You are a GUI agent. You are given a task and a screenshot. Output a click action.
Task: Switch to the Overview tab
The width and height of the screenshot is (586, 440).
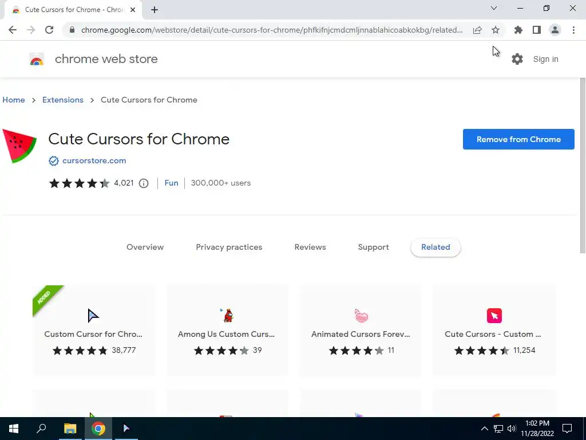(145, 247)
